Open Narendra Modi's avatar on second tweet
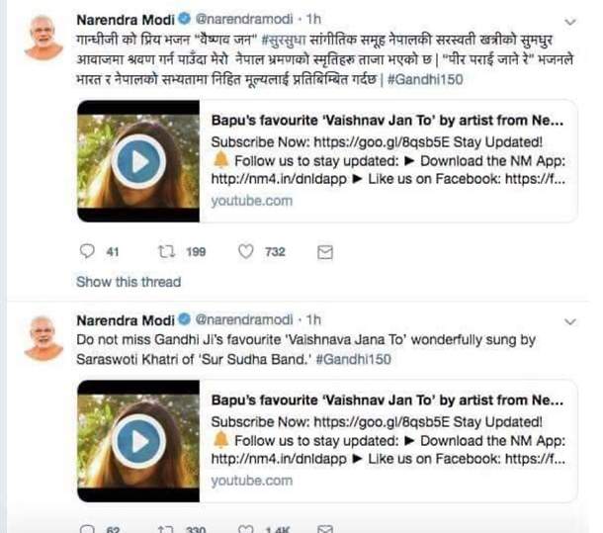603x533 pixels. click(43, 338)
